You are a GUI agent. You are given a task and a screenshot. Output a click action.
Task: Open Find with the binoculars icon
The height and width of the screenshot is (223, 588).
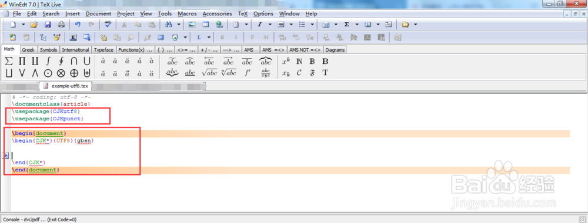click(168, 25)
